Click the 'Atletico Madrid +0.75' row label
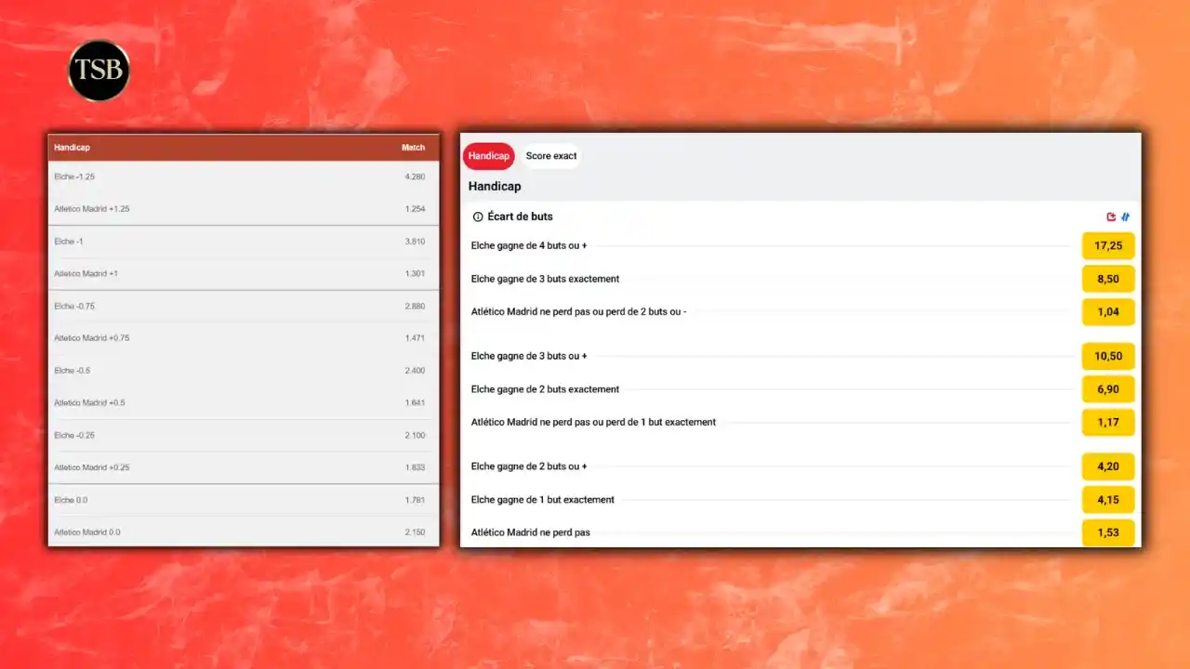The width and height of the screenshot is (1190, 669). coord(92,338)
